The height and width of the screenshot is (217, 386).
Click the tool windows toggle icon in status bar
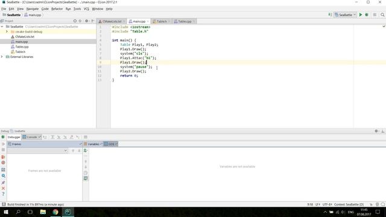coord(4,204)
